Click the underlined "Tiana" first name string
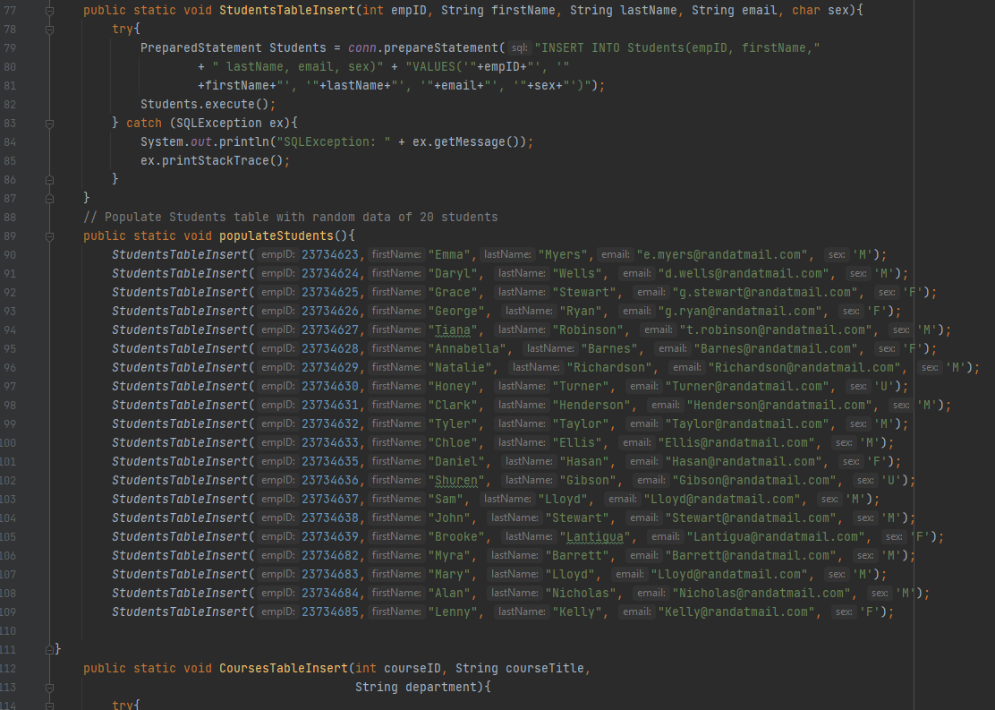Image resolution: width=995 pixels, height=710 pixels. [453, 330]
